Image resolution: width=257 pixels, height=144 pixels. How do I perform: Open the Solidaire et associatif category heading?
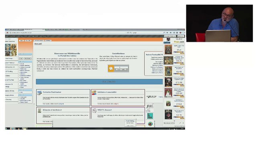[107, 92]
